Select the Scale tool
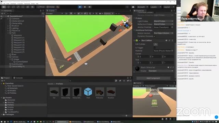Image resolution: width=219 pixels, height=123 pixels. [18, 7]
